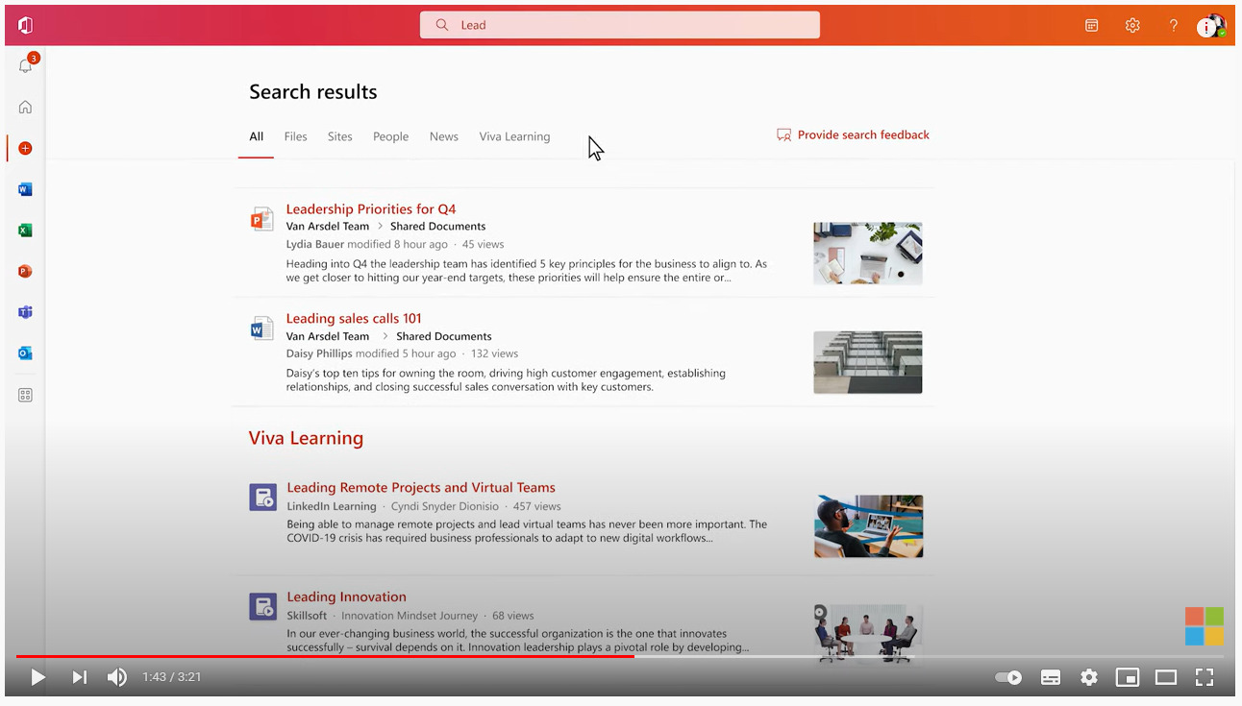Switch to the People tab

(391, 136)
